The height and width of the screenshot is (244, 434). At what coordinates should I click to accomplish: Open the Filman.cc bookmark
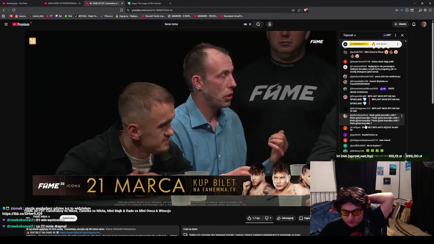click(107, 16)
